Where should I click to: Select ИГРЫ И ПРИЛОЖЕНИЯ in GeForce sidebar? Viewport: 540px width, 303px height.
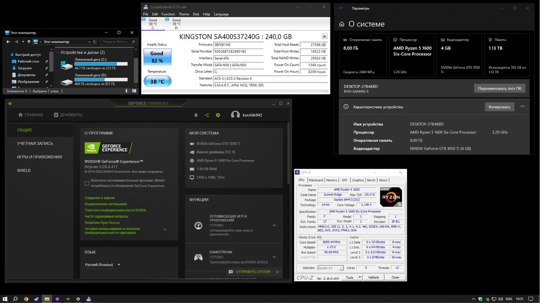39,157
